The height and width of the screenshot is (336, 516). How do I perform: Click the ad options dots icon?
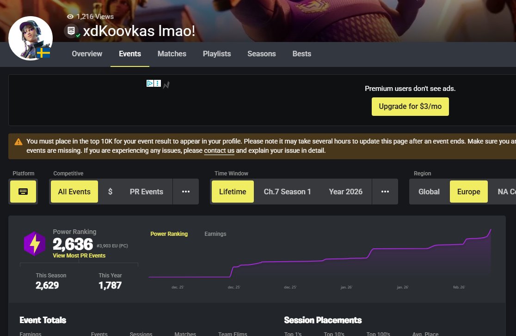[158, 84]
